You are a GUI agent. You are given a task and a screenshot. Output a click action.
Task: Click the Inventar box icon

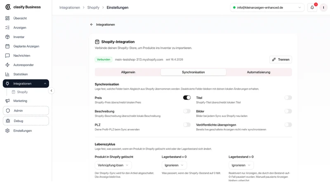coord(7,37)
